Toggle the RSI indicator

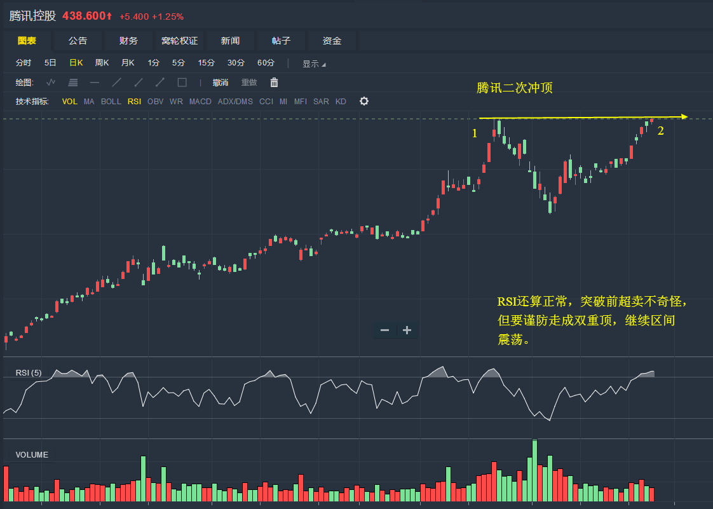point(134,102)
